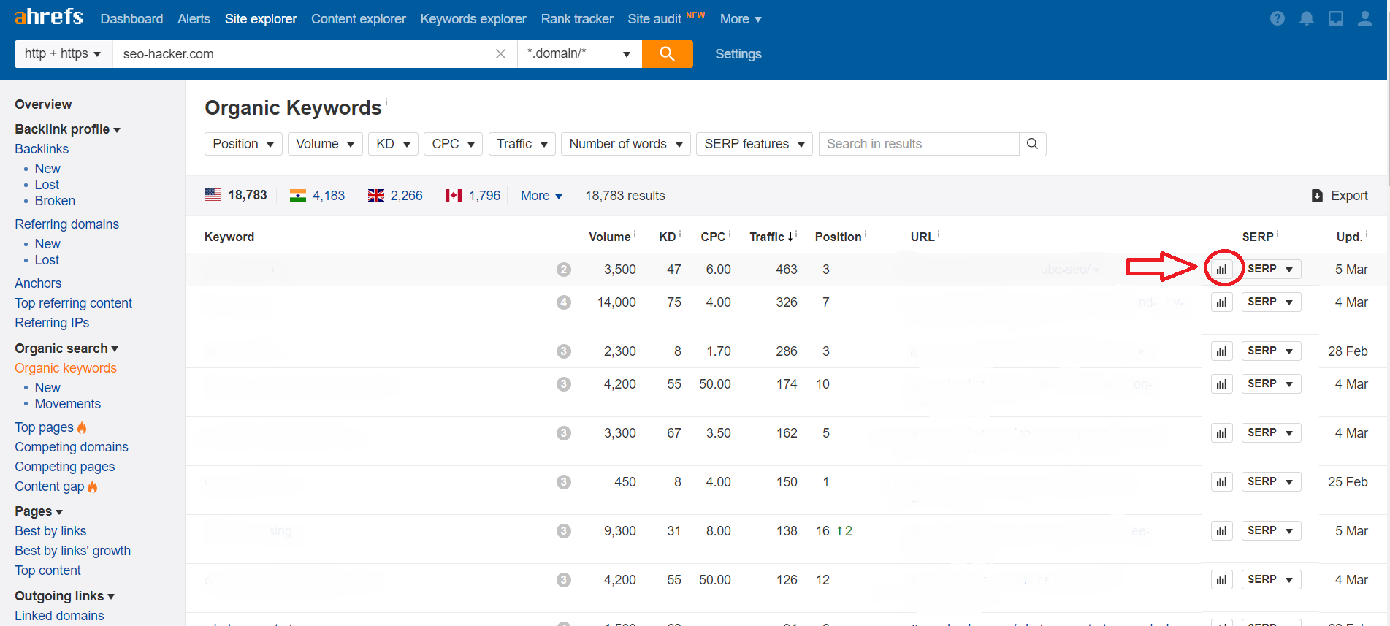
Task: Clear the seo-hacker.com URL with the X icon
Action: click(x=500, y=54)
